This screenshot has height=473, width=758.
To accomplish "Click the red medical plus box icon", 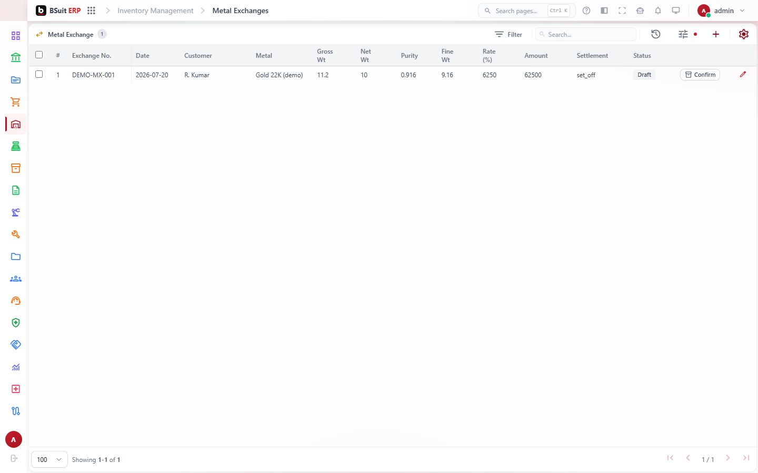I will [x=16, y=389].
